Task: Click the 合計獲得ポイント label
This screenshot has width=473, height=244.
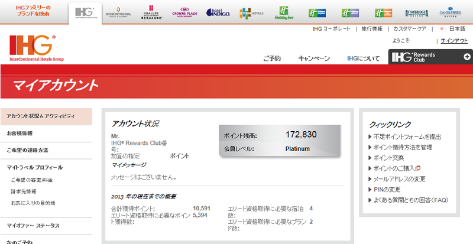Action: (133, 209)
